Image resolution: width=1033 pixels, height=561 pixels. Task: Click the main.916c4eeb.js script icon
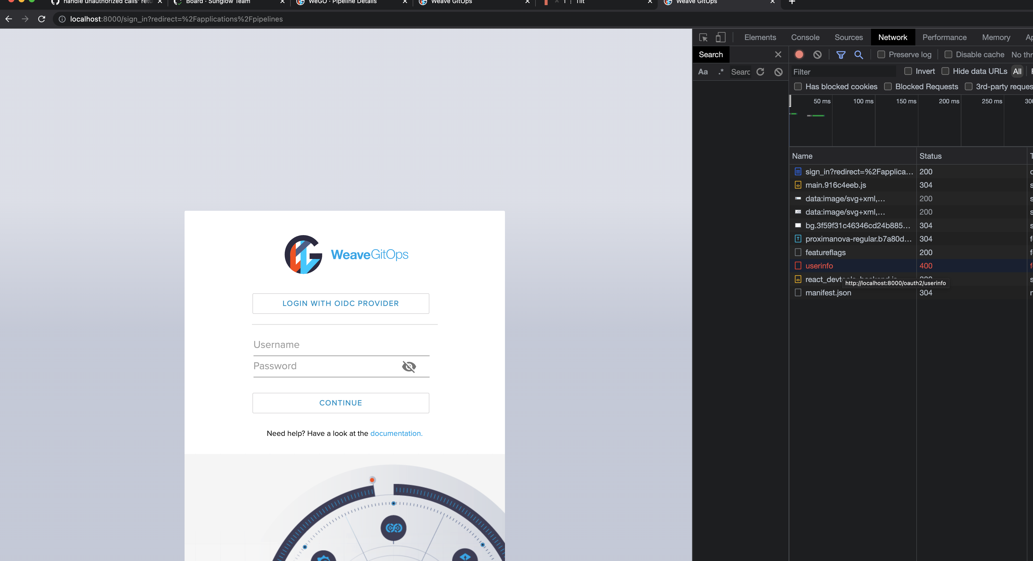(x=798, y=185)
